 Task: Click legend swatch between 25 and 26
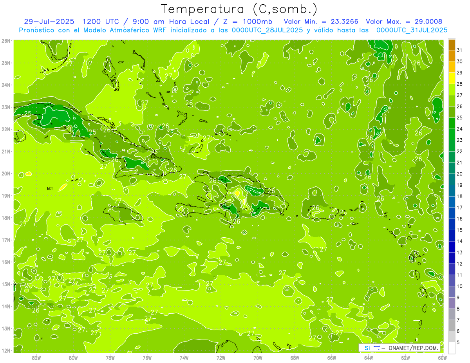coord(452,112)
